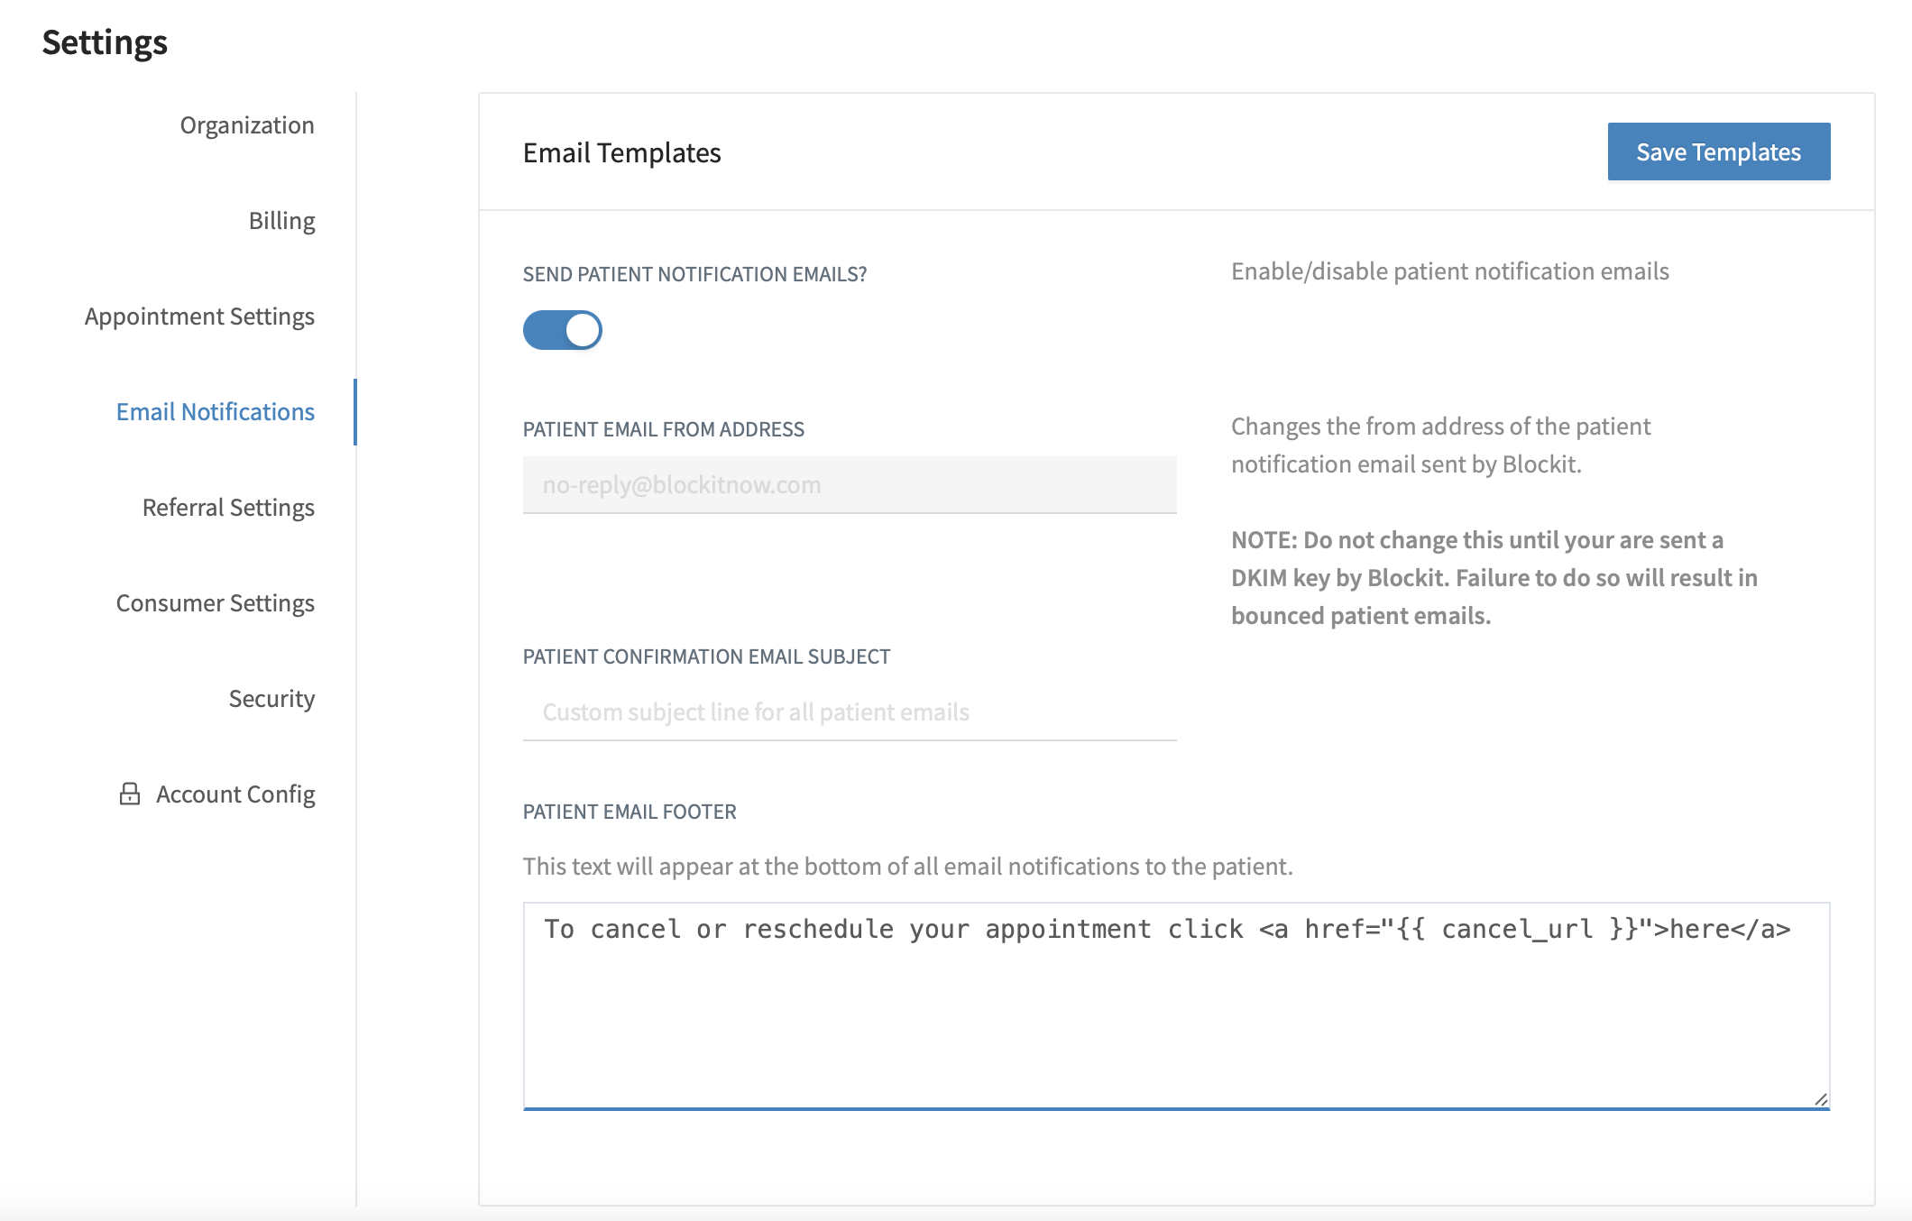This screenshot has height=1221, width=1912.
Task: Open Appointment Settings in the sidebar
Action: click(199, 316)
